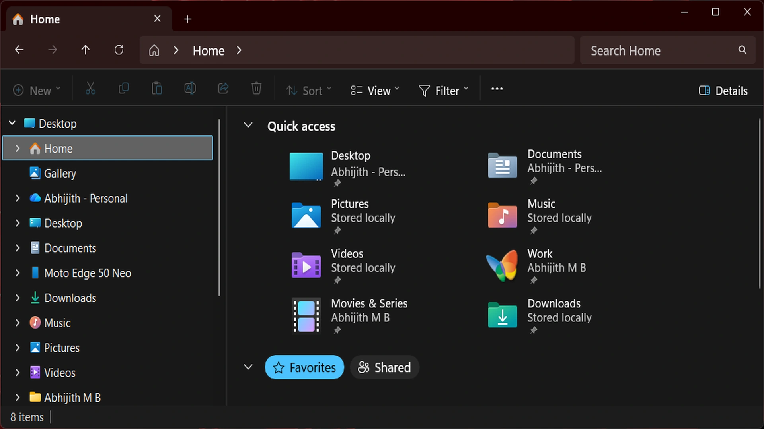Navigate up one folder level
The width and height of the screenshot is (764, 429).
click(86, 50)
